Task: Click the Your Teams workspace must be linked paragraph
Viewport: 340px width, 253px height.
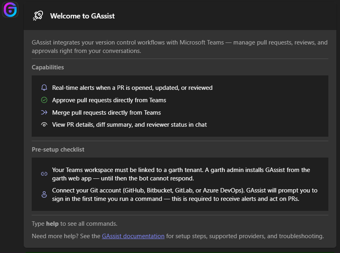Action: click(x=181, y=174)
